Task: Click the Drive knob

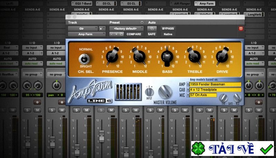Action: tap(222, 56)
